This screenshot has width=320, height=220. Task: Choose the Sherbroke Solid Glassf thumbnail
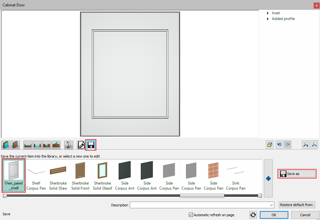[x=102, y=175]
